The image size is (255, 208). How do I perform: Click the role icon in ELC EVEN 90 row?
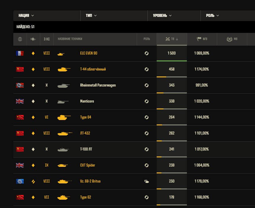(x=147, y=53)
